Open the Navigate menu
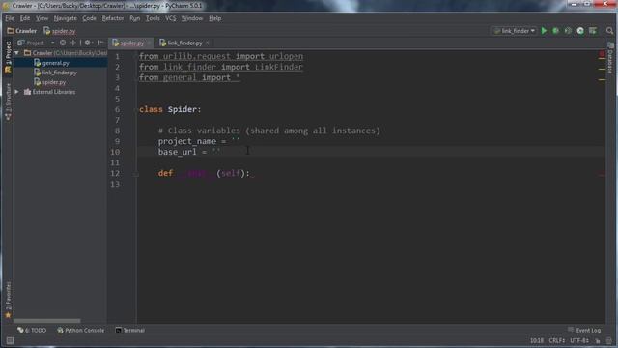 click(x=65, y=18)
